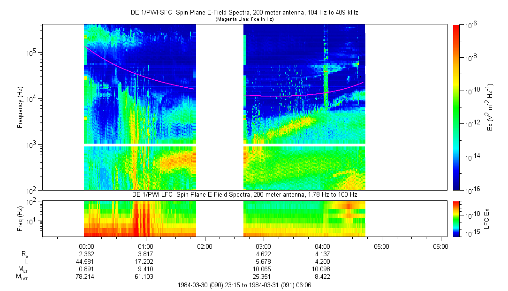Screen dimensions: 508x291
Task: Click the 01:00 time tick label
Action: (146, 246)
